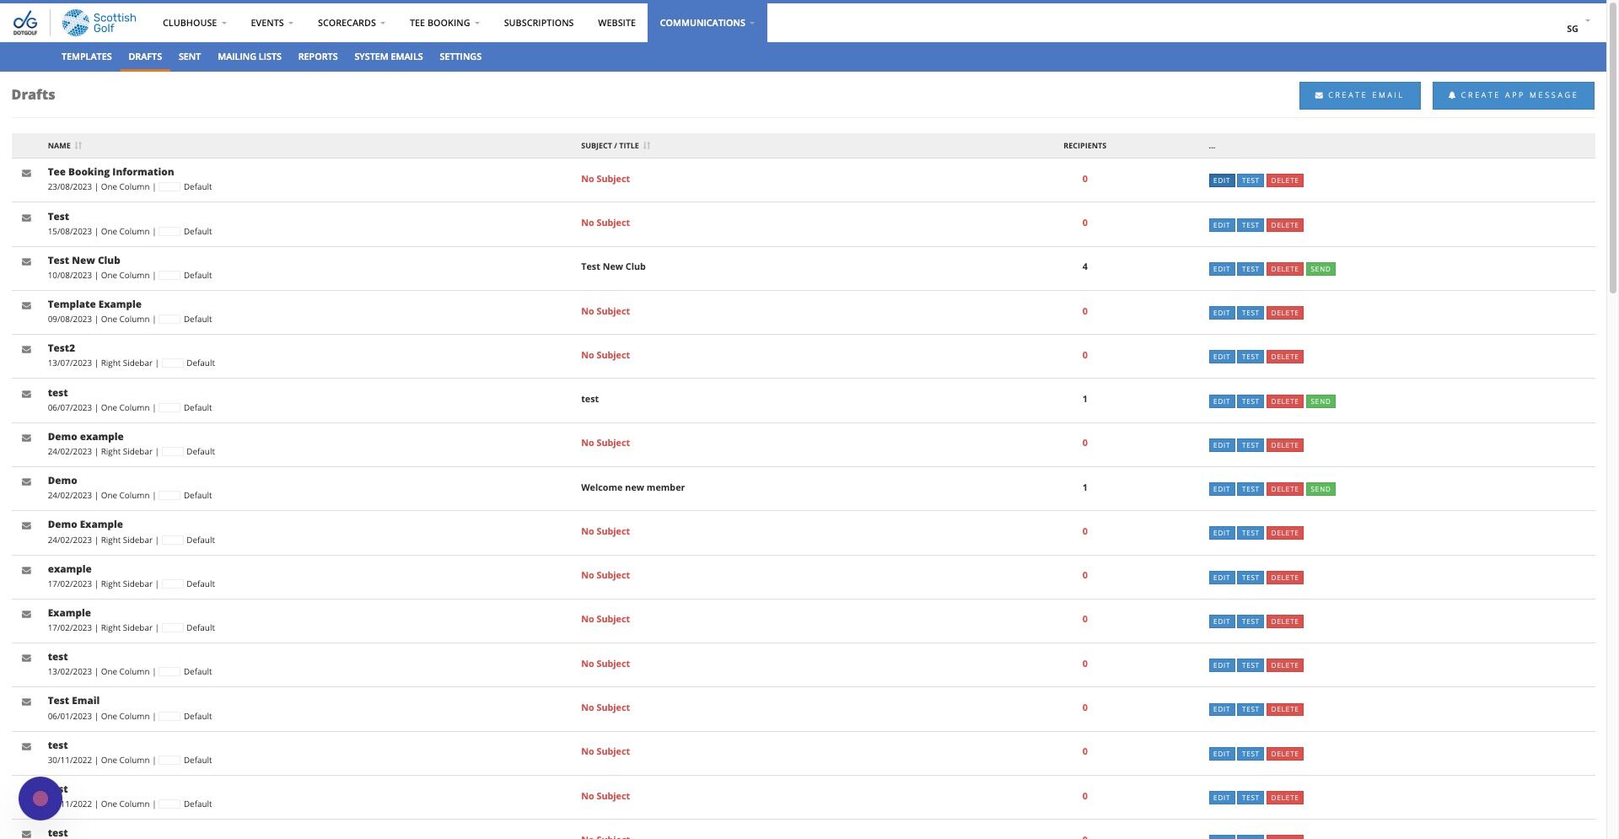Switch to the Templates tab

87,56
